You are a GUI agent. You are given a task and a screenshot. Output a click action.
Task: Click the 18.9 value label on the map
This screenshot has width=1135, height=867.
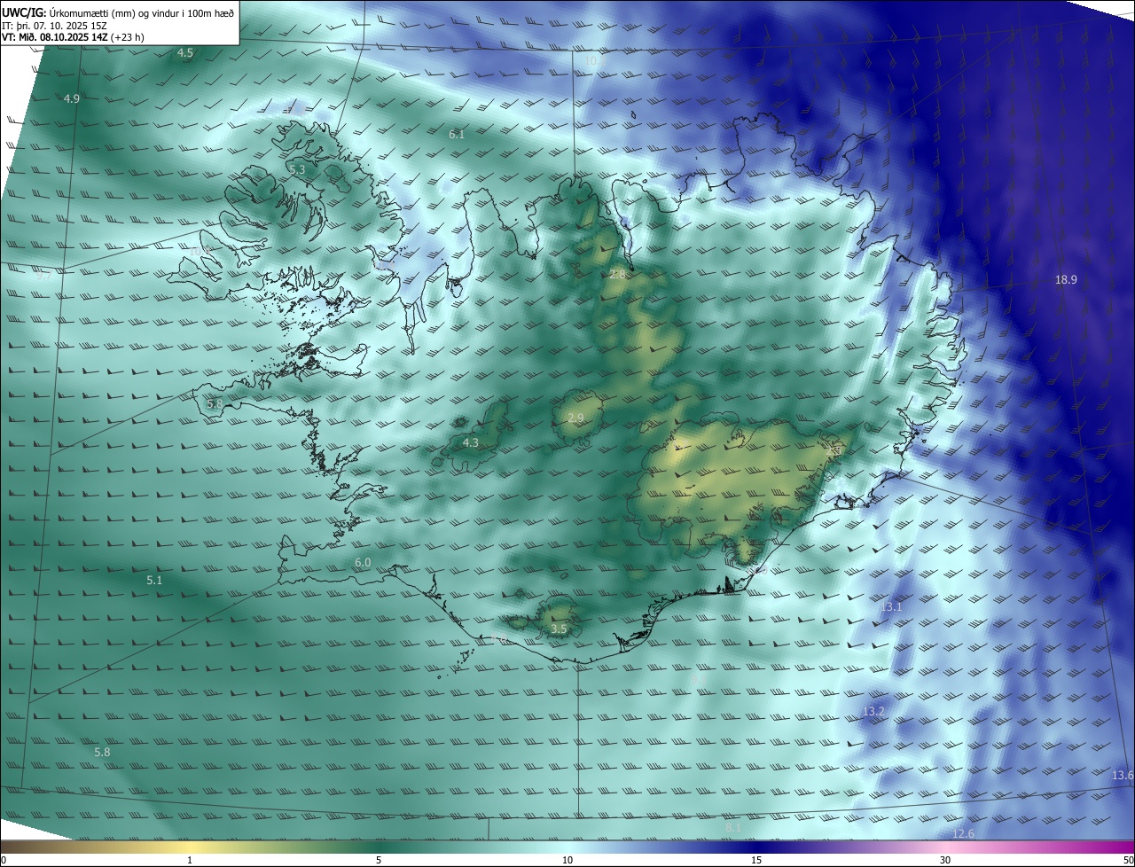pos(1066,280)
